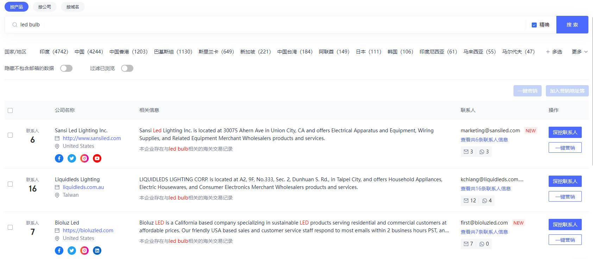This screenshot has height=259, width=593.
Task: Filter by 印度 (4742) country
Action: point(54,52)
